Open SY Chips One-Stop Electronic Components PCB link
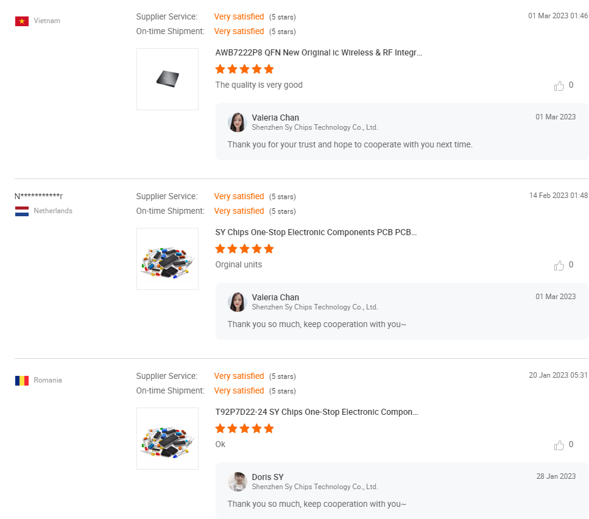589x519 pixels. (316, 233)
